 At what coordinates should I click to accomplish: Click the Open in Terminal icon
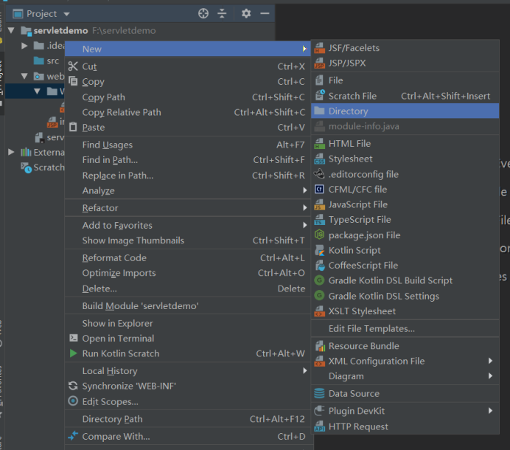74,338
